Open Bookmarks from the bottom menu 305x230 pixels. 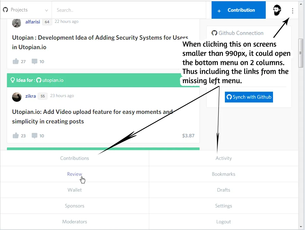click(x=224, y=174)
